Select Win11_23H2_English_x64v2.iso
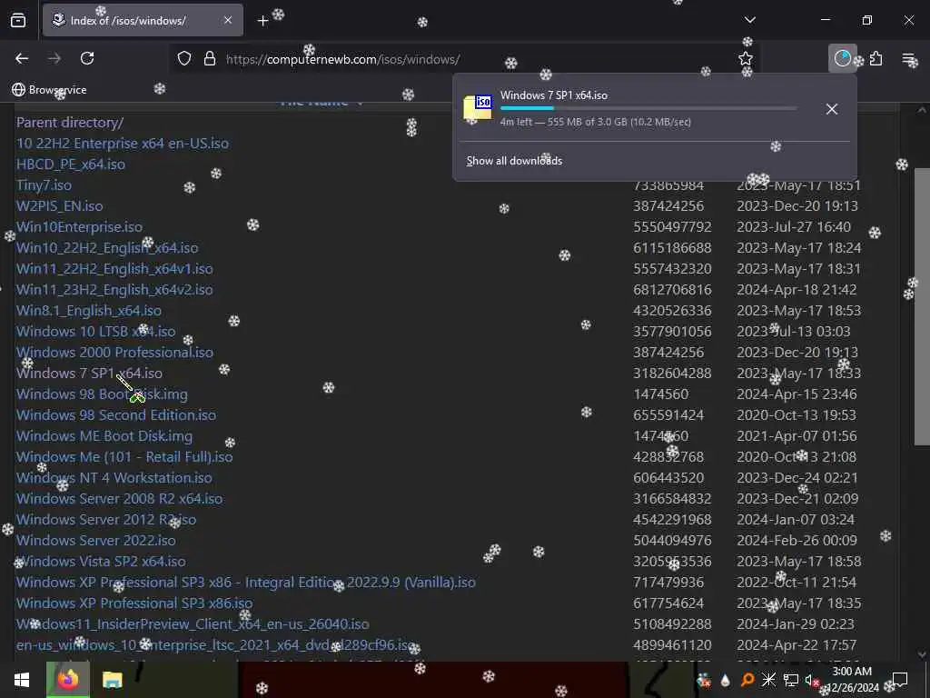 (x=114, y=289)
